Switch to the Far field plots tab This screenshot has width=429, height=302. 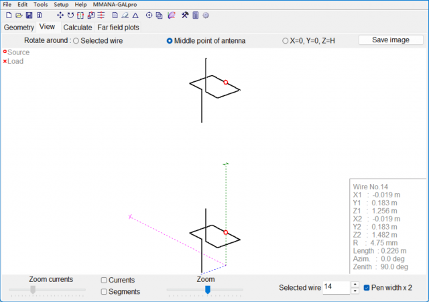[118, 28]
